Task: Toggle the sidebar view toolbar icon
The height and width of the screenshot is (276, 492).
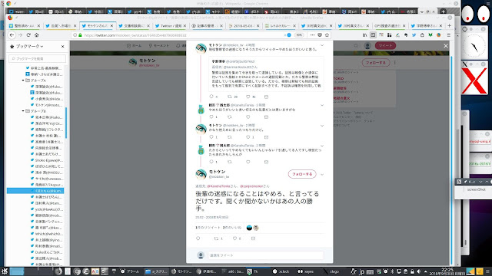Action: pos(373,35)
